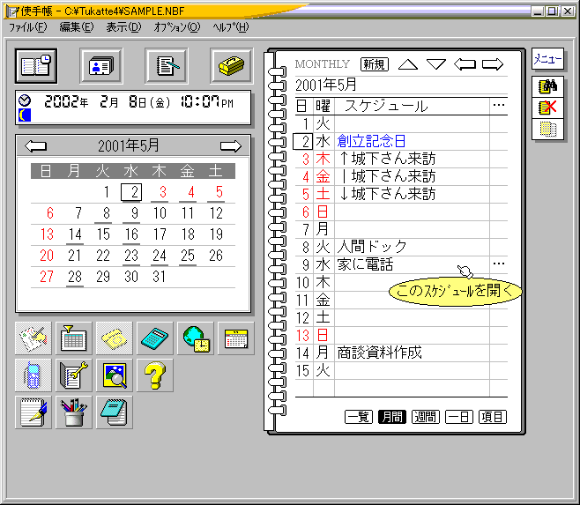Click the greyed copy pages icon
The height and width of the screenshot is (505, 580).
tap(547, 129)
